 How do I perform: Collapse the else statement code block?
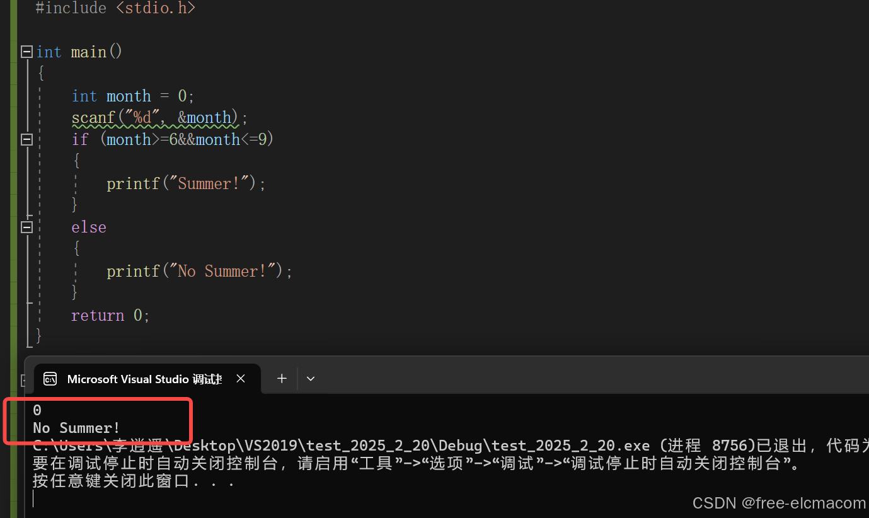click(x=26, y=227)
